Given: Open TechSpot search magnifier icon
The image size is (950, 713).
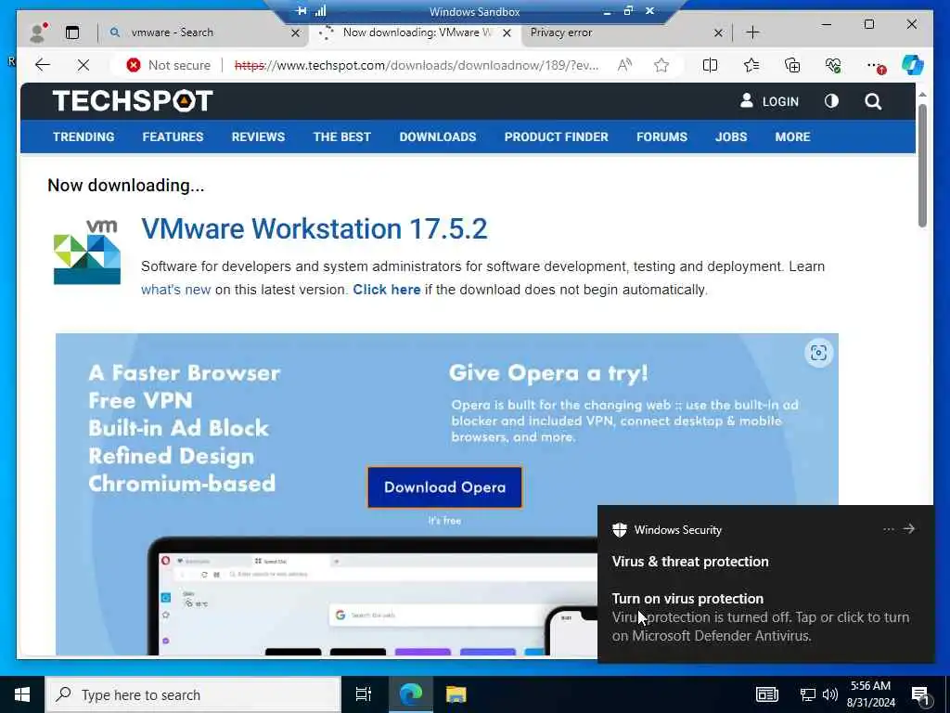Looking at the screenshot, I should (873, 101).
